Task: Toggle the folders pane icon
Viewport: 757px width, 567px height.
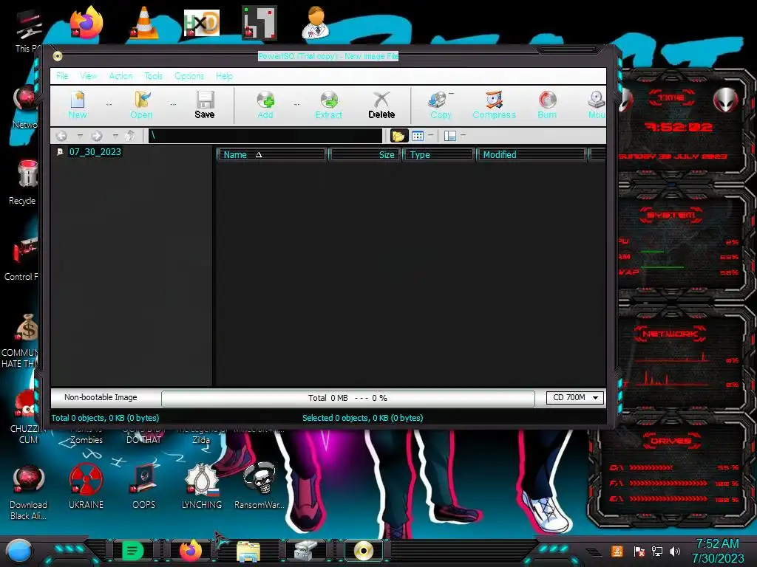Action: pyautogui.click(x=398, y=136)
